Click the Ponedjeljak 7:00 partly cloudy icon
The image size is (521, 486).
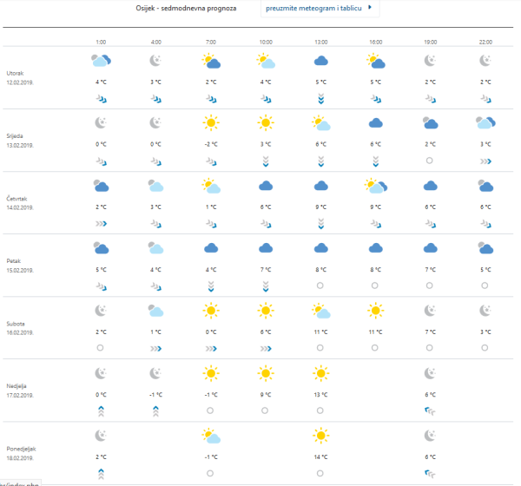(210, 436)
